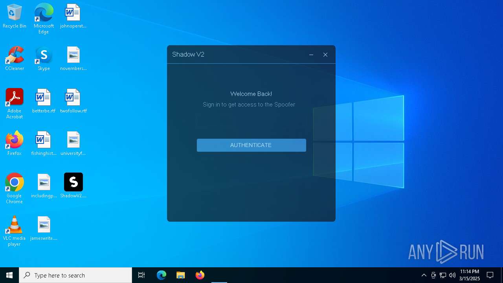
Task: Open the volume control tray icon
Action: pyautogui.click(x=452, y=275)
